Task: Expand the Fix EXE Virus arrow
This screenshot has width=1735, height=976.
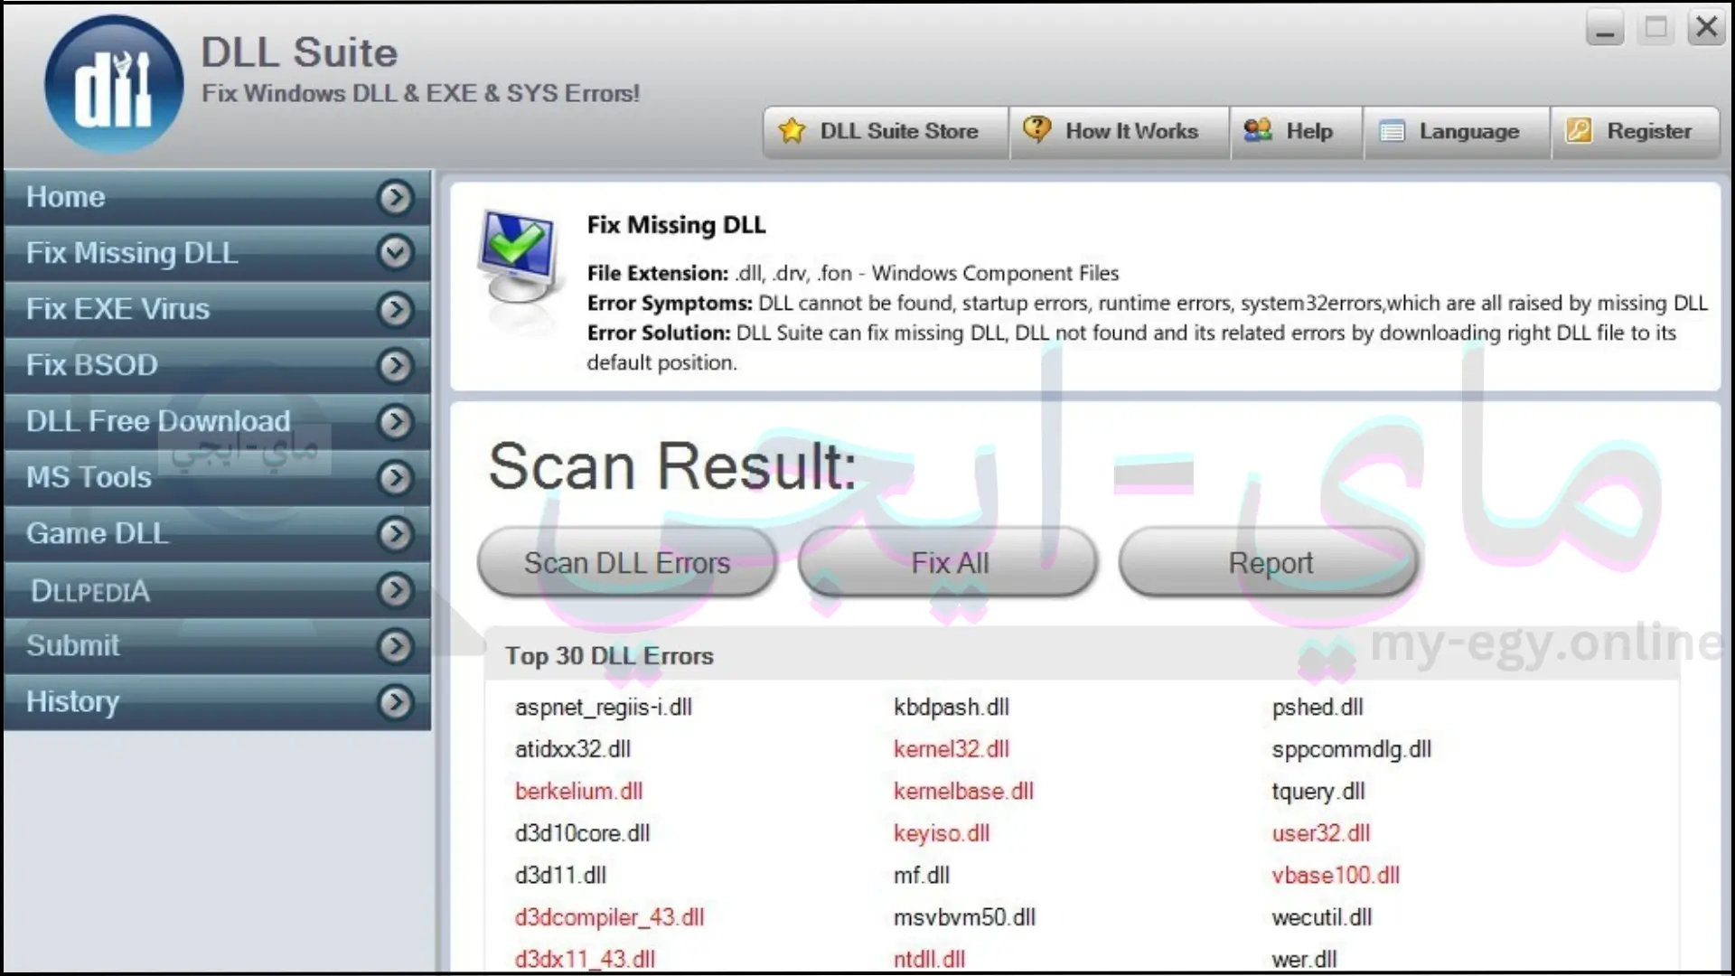Action: (x=395, y=309)
